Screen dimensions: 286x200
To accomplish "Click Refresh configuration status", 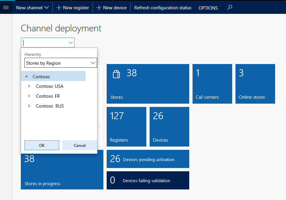I will [x=163, y=8].
